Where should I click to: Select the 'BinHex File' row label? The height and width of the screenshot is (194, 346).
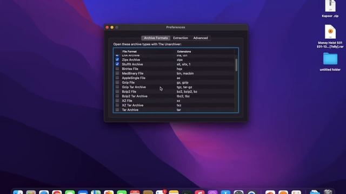[x=130, y=69]
